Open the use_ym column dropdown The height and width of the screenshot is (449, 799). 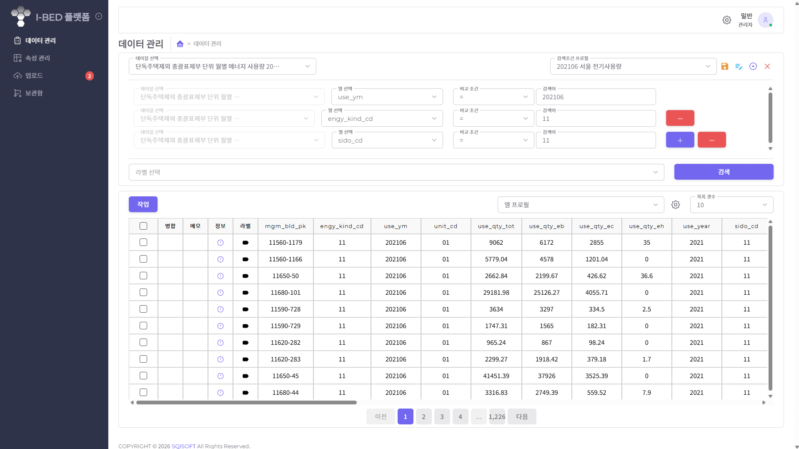[x=387, y=97]
